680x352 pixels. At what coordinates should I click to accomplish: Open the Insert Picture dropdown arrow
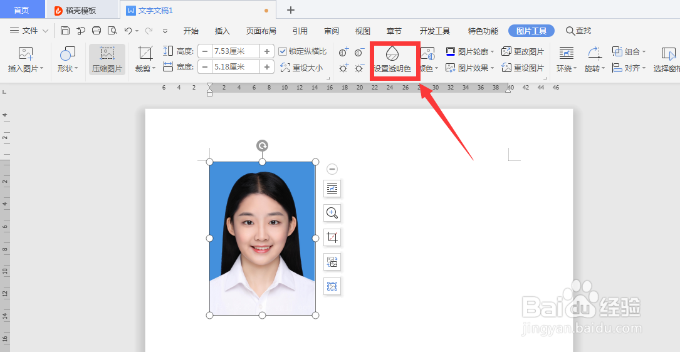(41, 68)
